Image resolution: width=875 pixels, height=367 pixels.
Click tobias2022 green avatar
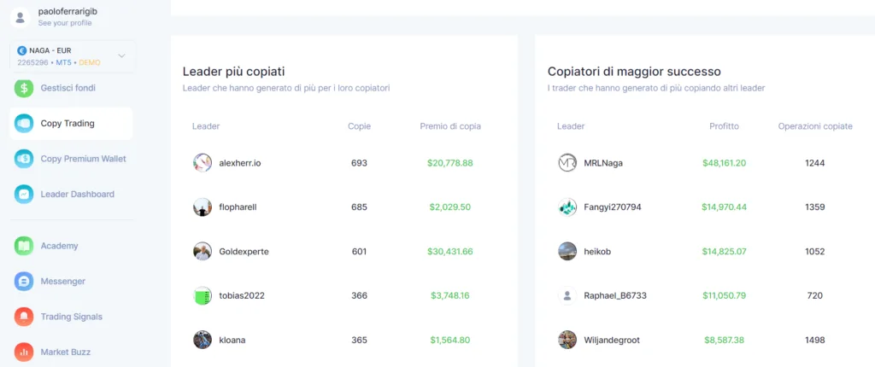click(203, 295)
